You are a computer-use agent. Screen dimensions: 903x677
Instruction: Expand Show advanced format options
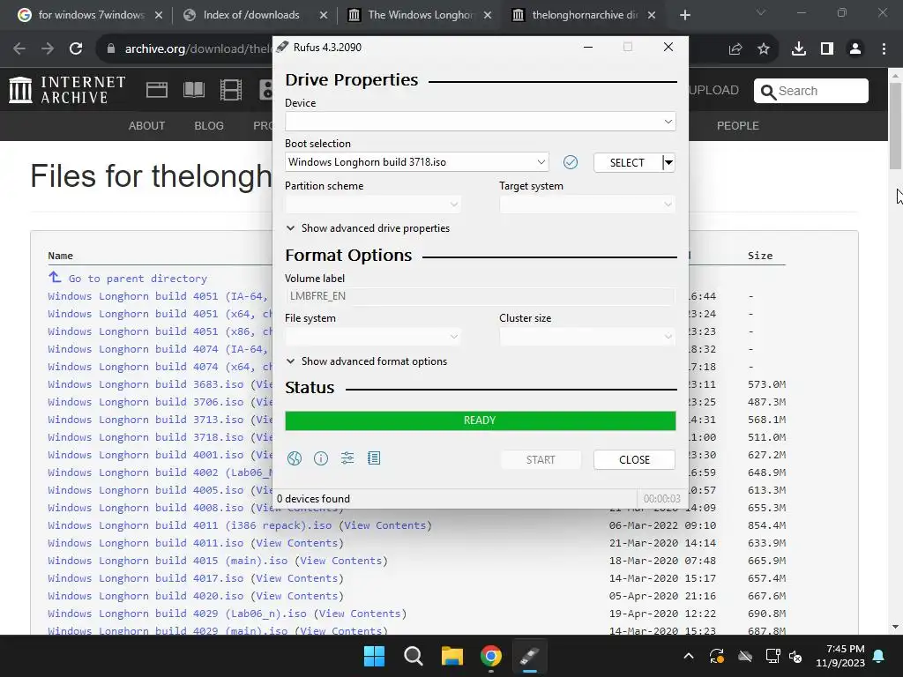point(366,361)
